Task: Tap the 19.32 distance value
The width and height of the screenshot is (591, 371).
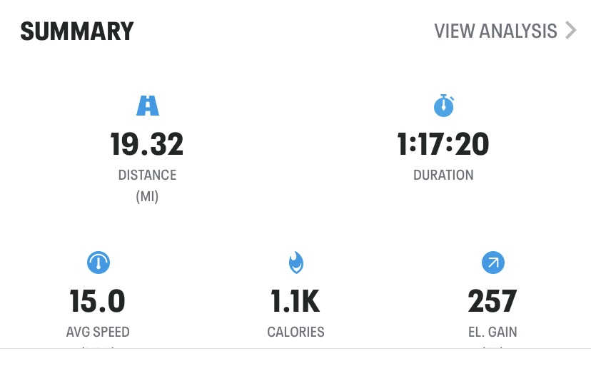Action: coord(147,144)
